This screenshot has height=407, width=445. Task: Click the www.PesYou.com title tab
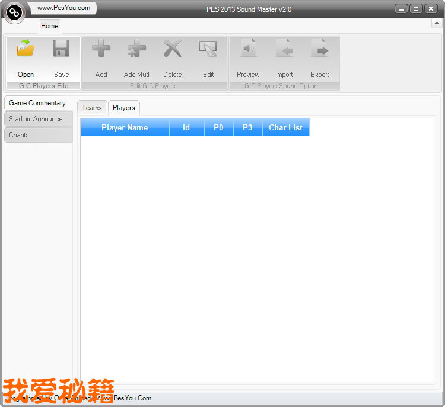point(63,8)
